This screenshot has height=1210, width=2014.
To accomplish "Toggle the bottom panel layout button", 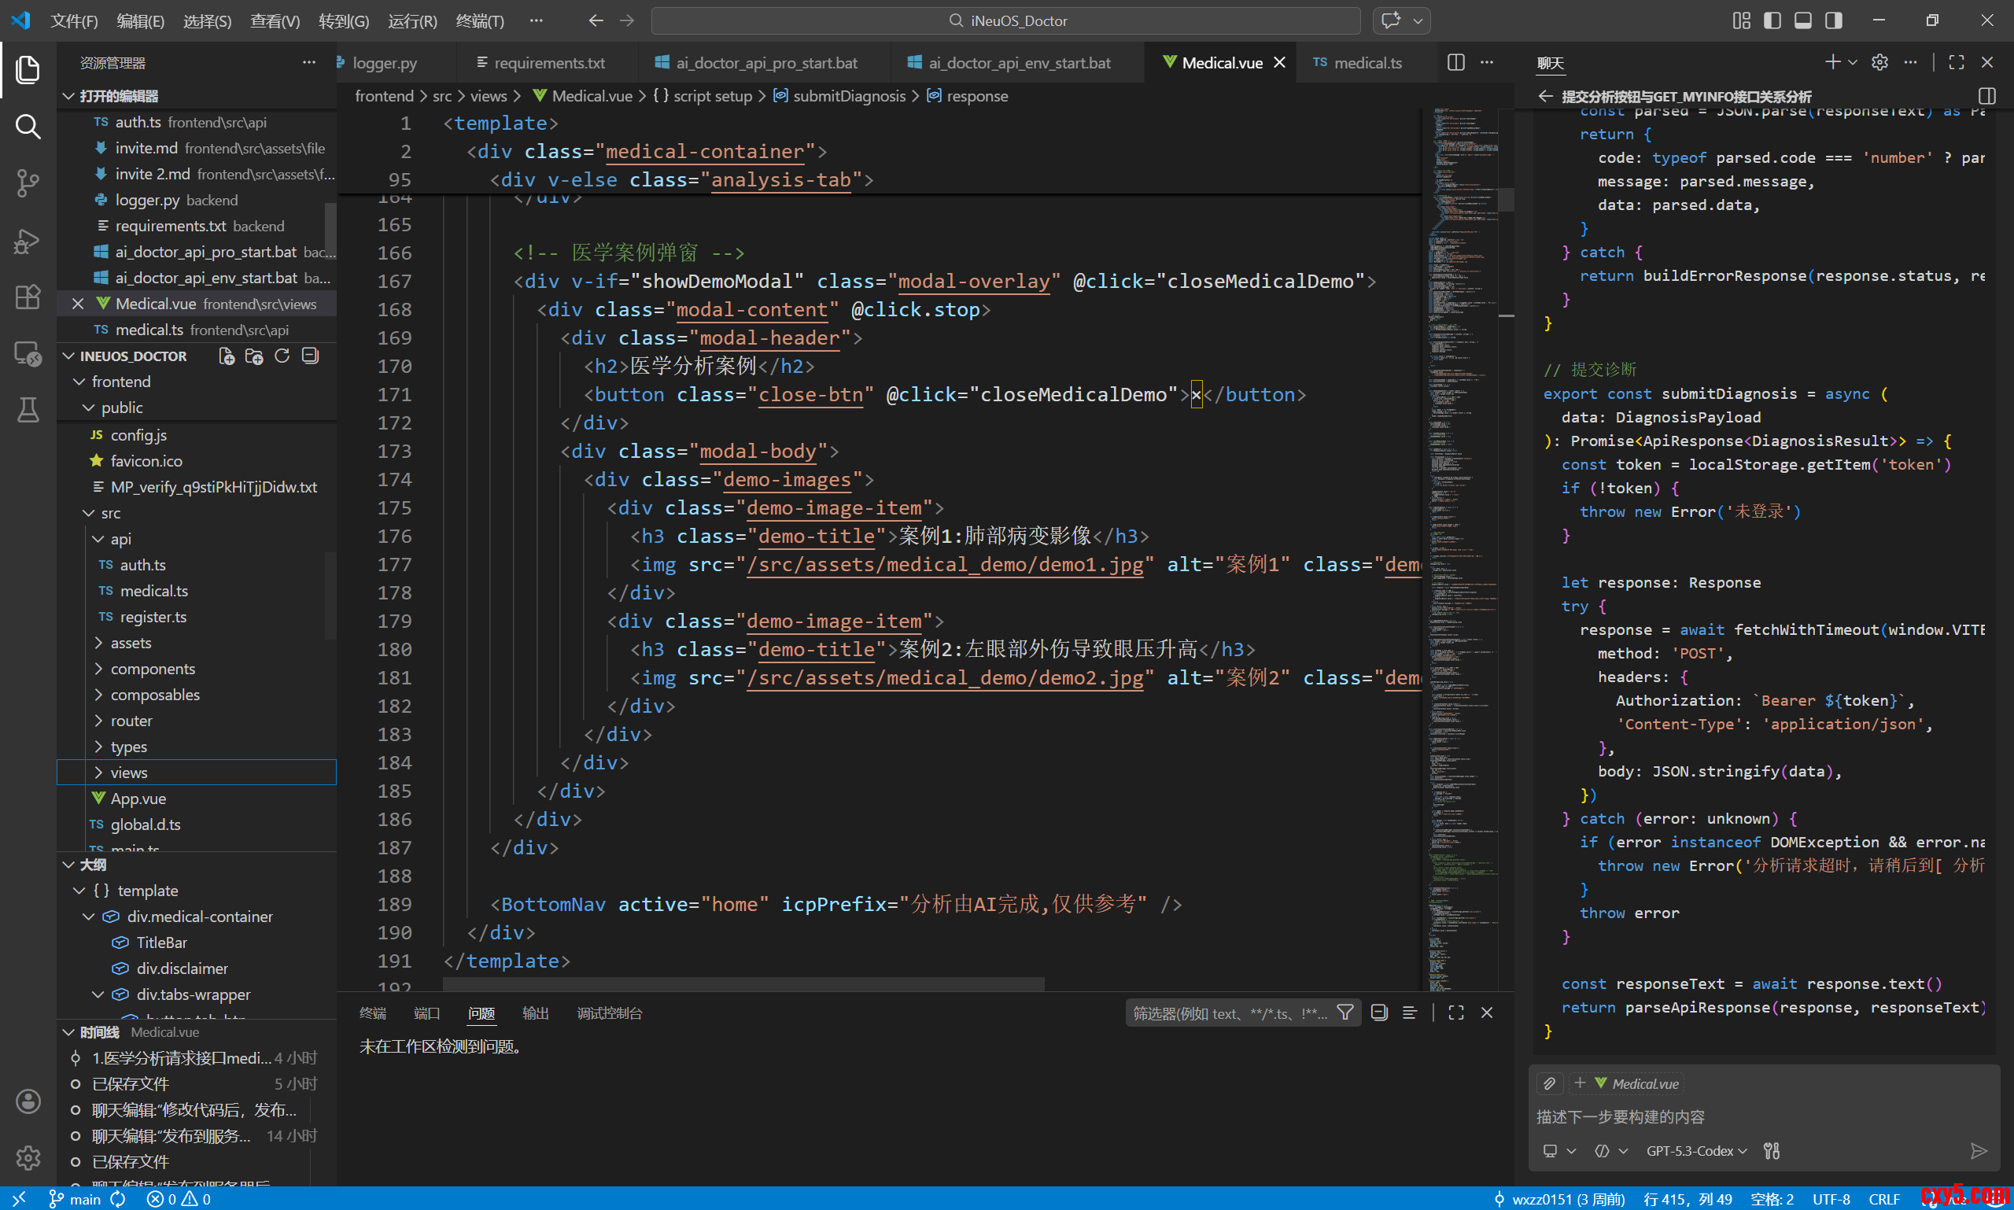I will pyautogui.click(x=1803, y=20).
